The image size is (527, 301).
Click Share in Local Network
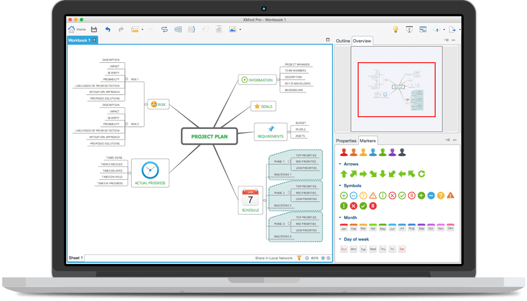pyautogui.click(x=274, y=258)
